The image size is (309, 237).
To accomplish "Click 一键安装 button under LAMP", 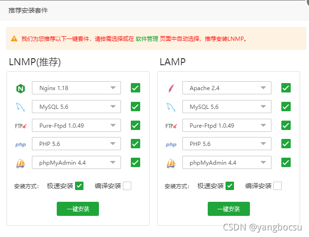I will click(x=229, y=209).
